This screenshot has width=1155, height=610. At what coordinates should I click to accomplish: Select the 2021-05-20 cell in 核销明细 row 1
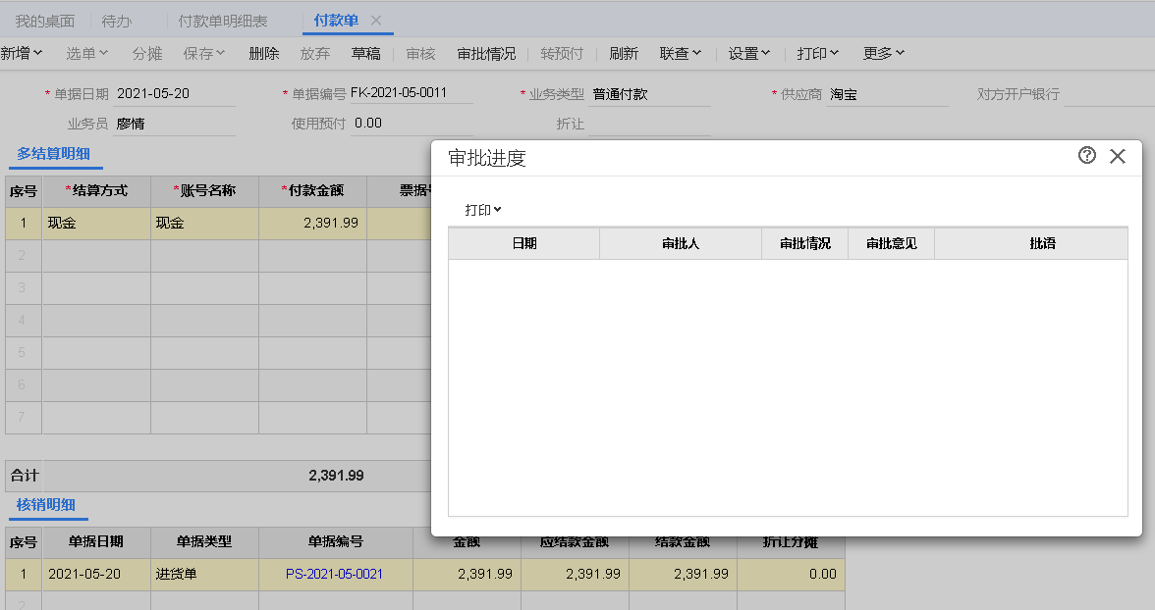coord(96,574)
